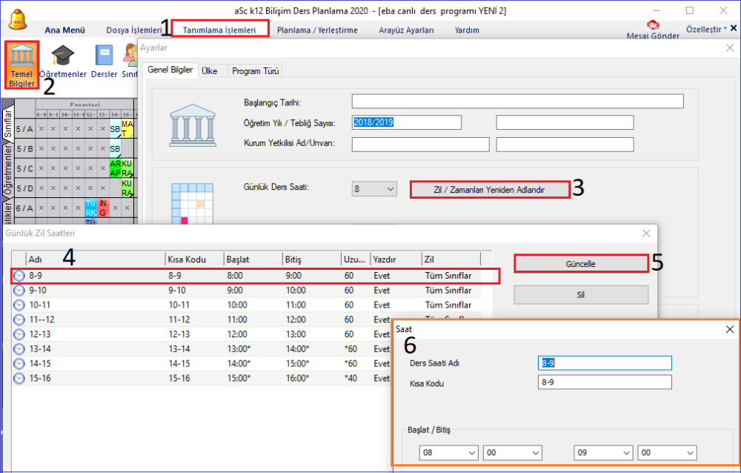This screenshot has height=473, width=741.
Task: Click clock icon of 11--12 row
Action: (19, 320)
